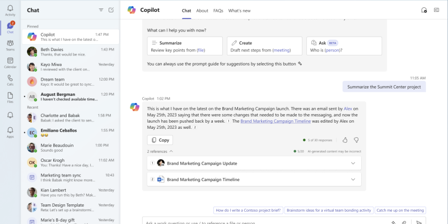The image size is (448, 224).
Task: Click citation marker 2 in response
Action: coord(195,128)
